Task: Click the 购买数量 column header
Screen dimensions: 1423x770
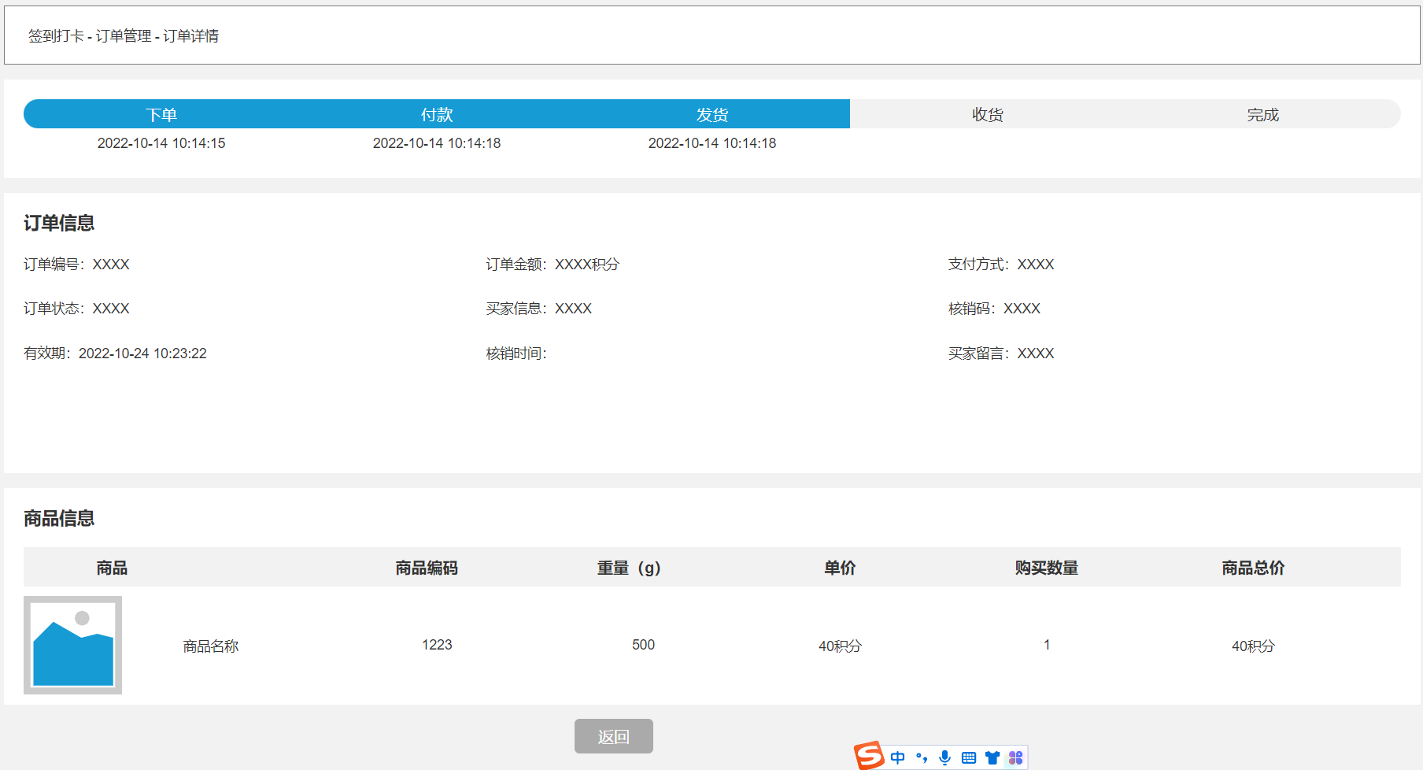Action: click(x=1047, y=568)
